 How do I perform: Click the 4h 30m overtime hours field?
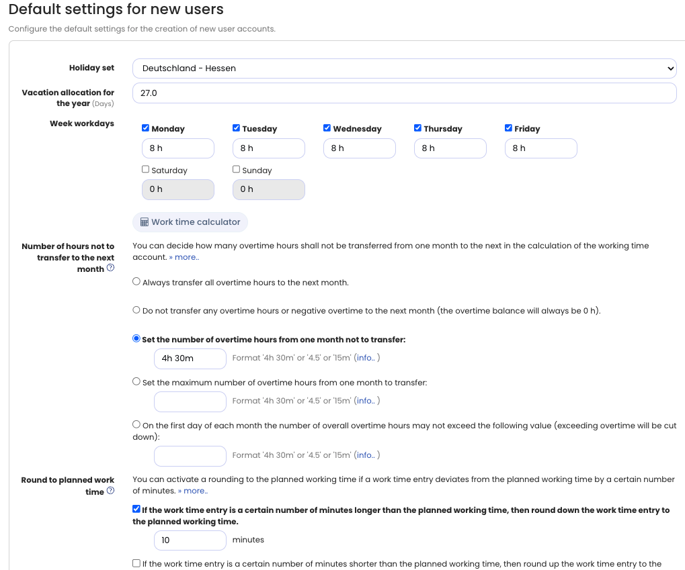[190, 359]
